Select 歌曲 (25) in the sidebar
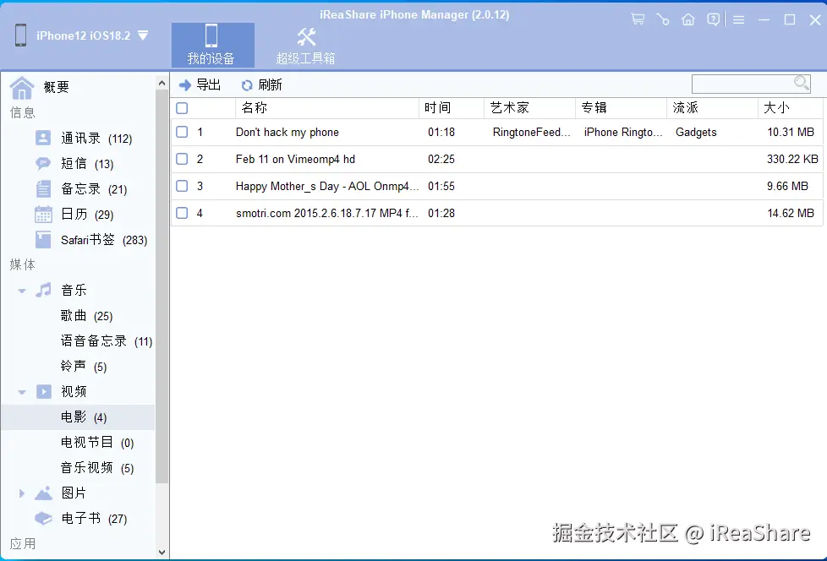The image size is (827, 561). [86, 315]
